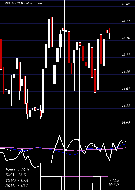Viewport: 135px width, 190px height.
Task: Click the 14.61 price axis label
Action: tap(126, 89)
